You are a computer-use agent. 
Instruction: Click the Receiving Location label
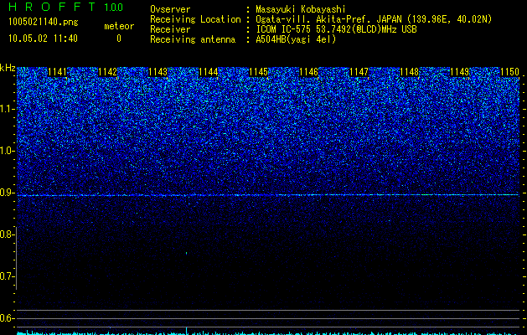(195, 19)
